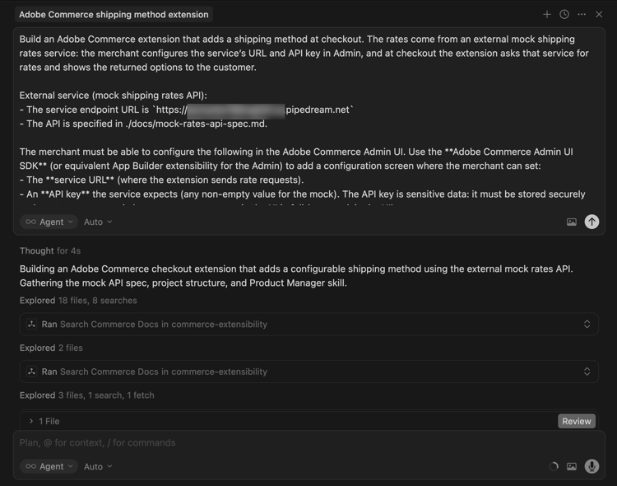The height and width of the screenshot is (486, 617).
Task: Close the chat panel
Action: (600, 14)
